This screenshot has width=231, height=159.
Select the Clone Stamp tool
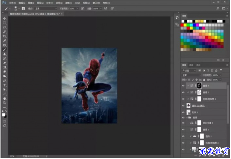4,54
